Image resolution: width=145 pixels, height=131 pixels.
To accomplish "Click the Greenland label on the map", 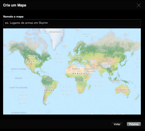I will click(55, 32).
